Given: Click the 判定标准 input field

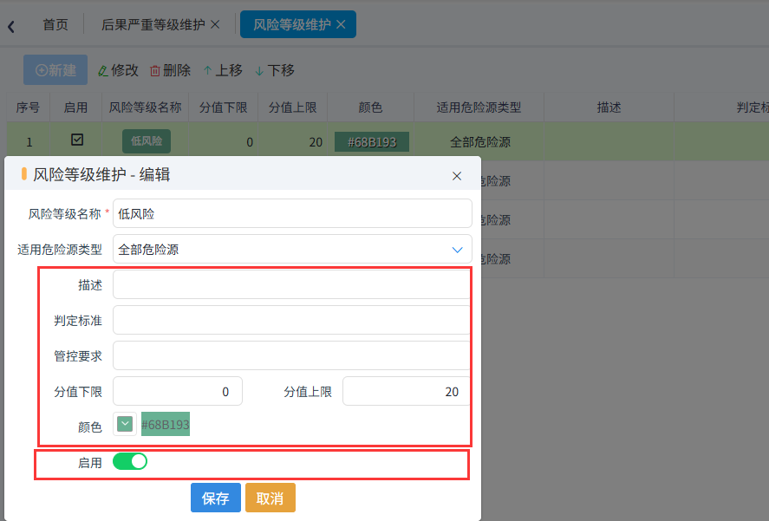Looking at the screenshot, I should [x=292, y=321].
